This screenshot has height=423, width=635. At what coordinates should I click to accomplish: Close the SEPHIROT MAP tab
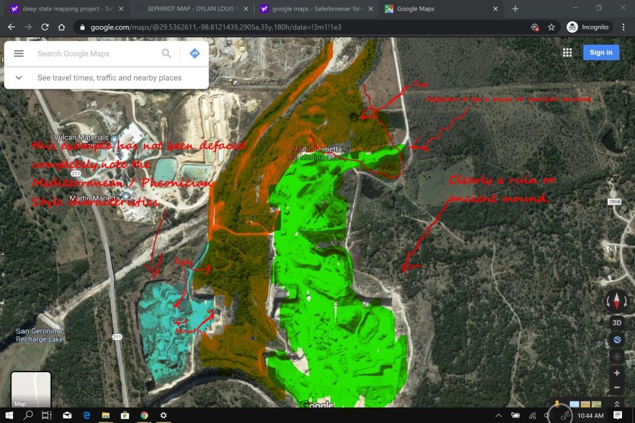click(246, 8)
